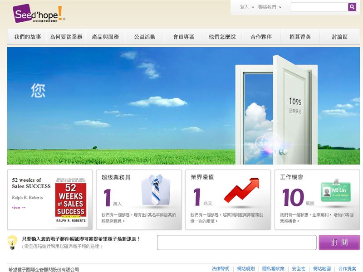Image resolution: width=363 pixels, height=272 pixels.
Task: Click the Seed'hope logo
Action: coord(39,14)
